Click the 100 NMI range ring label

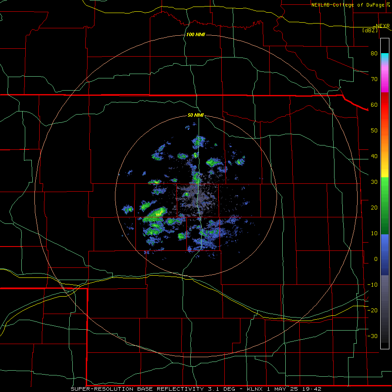(x=196, y=34)
